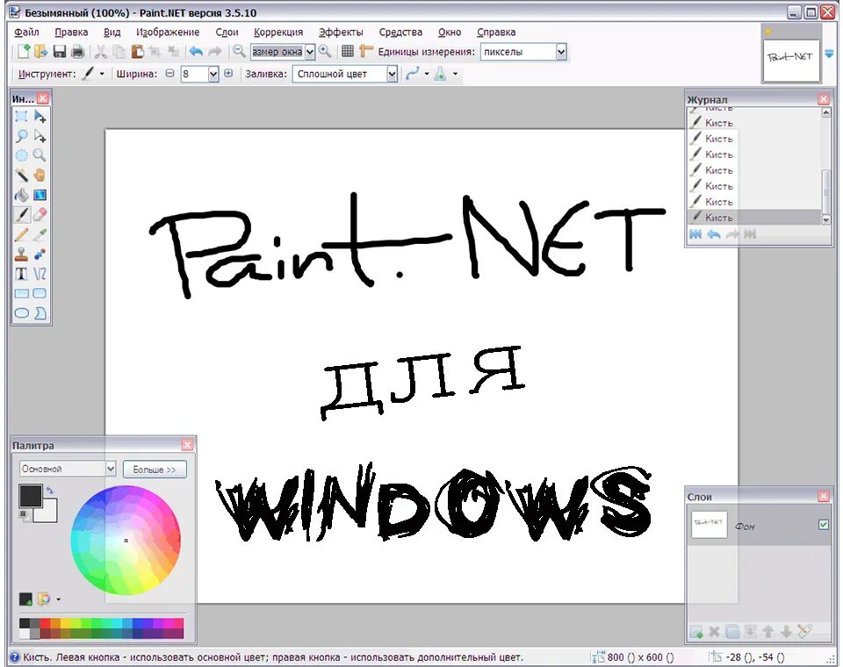
Task: Save the image with floppy icon
Action: tap(59, 52)
